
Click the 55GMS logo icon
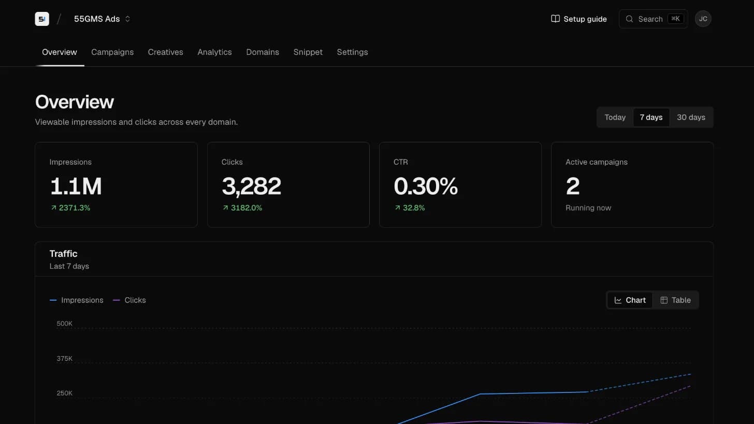click(x=42, y=19)
